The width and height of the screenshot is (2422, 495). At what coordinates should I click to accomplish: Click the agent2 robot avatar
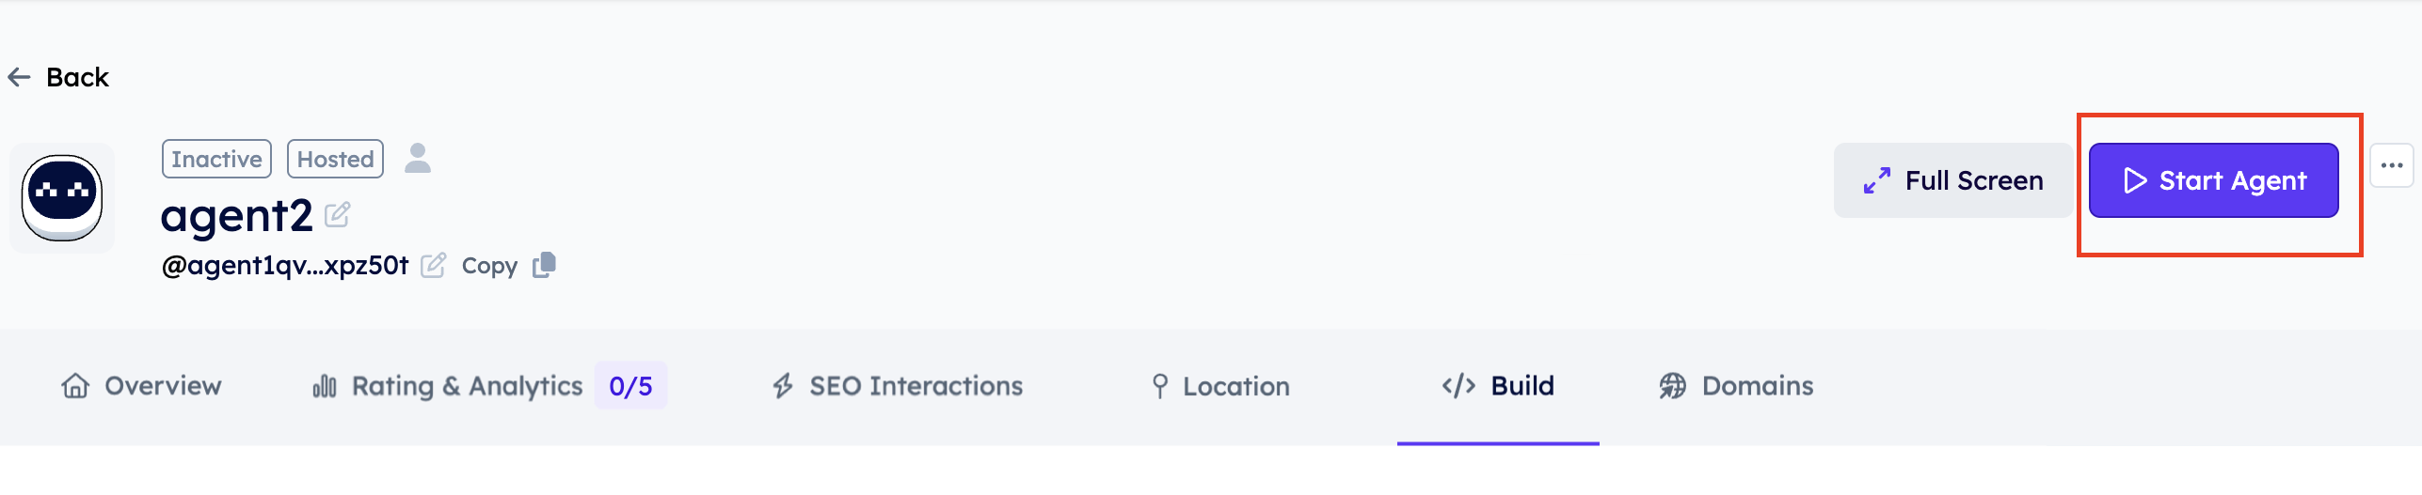tap(62, 197)
